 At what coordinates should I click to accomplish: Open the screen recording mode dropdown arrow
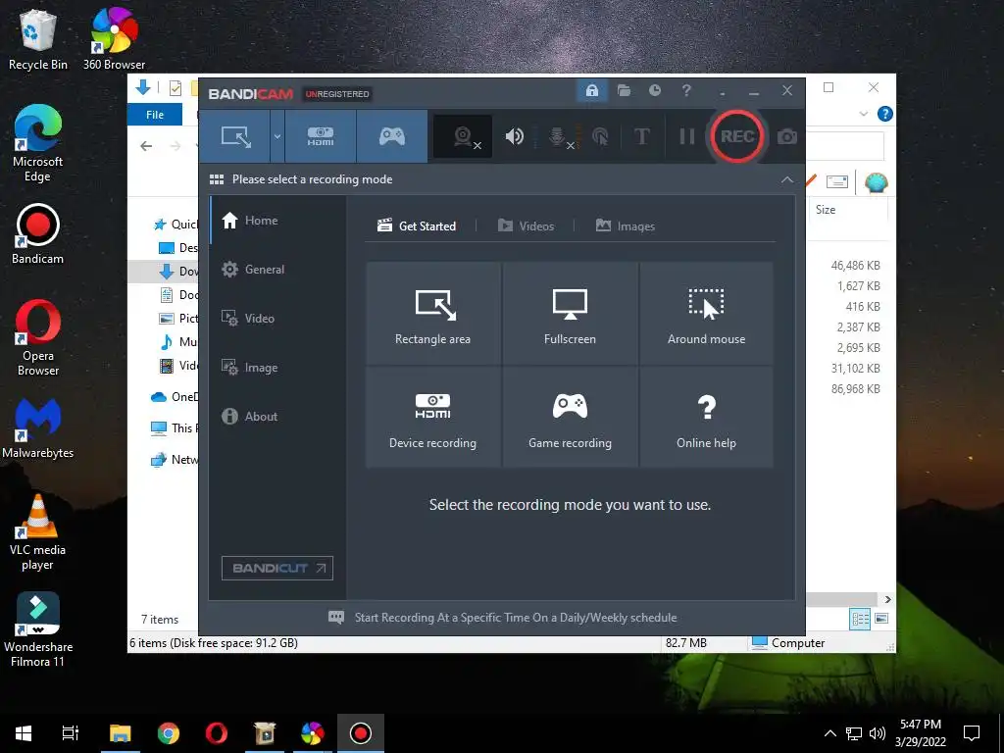[x=277, y=136]
